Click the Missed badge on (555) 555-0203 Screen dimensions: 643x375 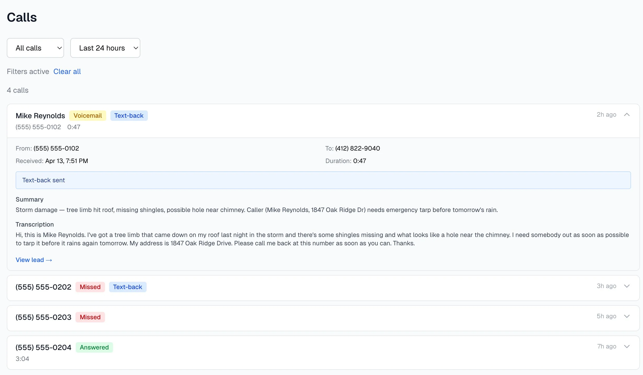point(90,317)
